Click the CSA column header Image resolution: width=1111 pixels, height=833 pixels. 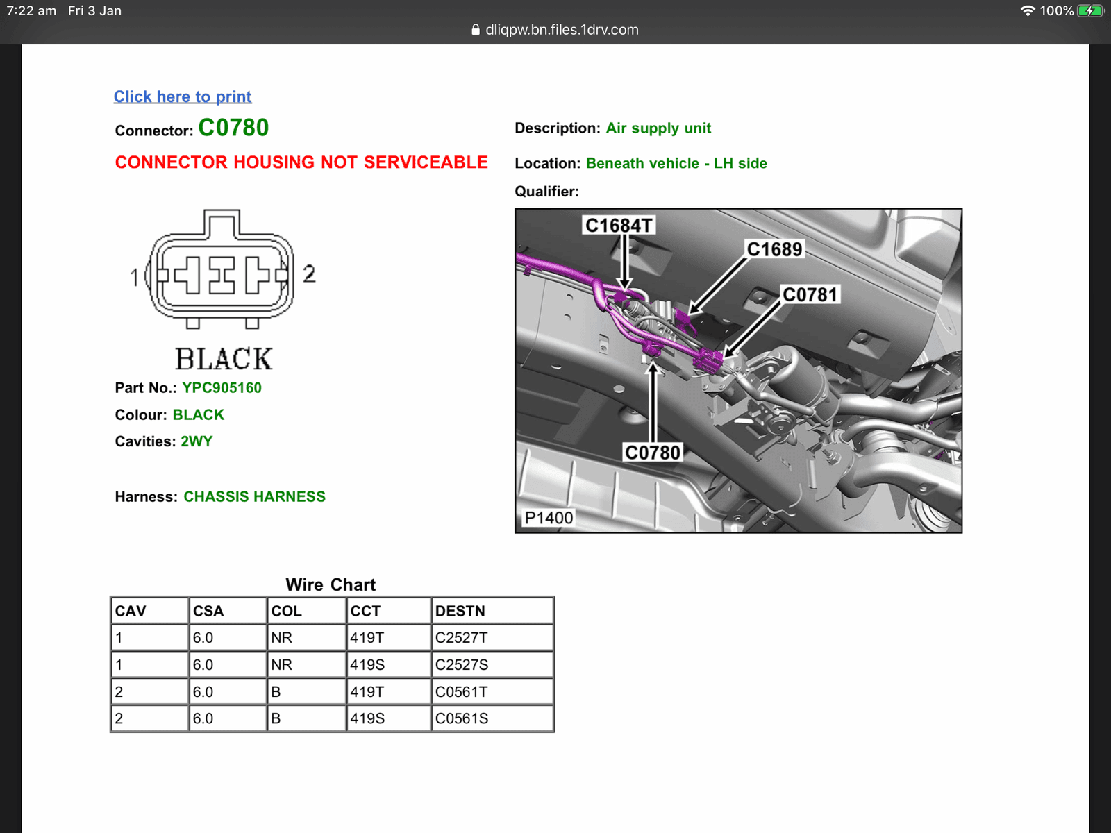pos(228,611)
